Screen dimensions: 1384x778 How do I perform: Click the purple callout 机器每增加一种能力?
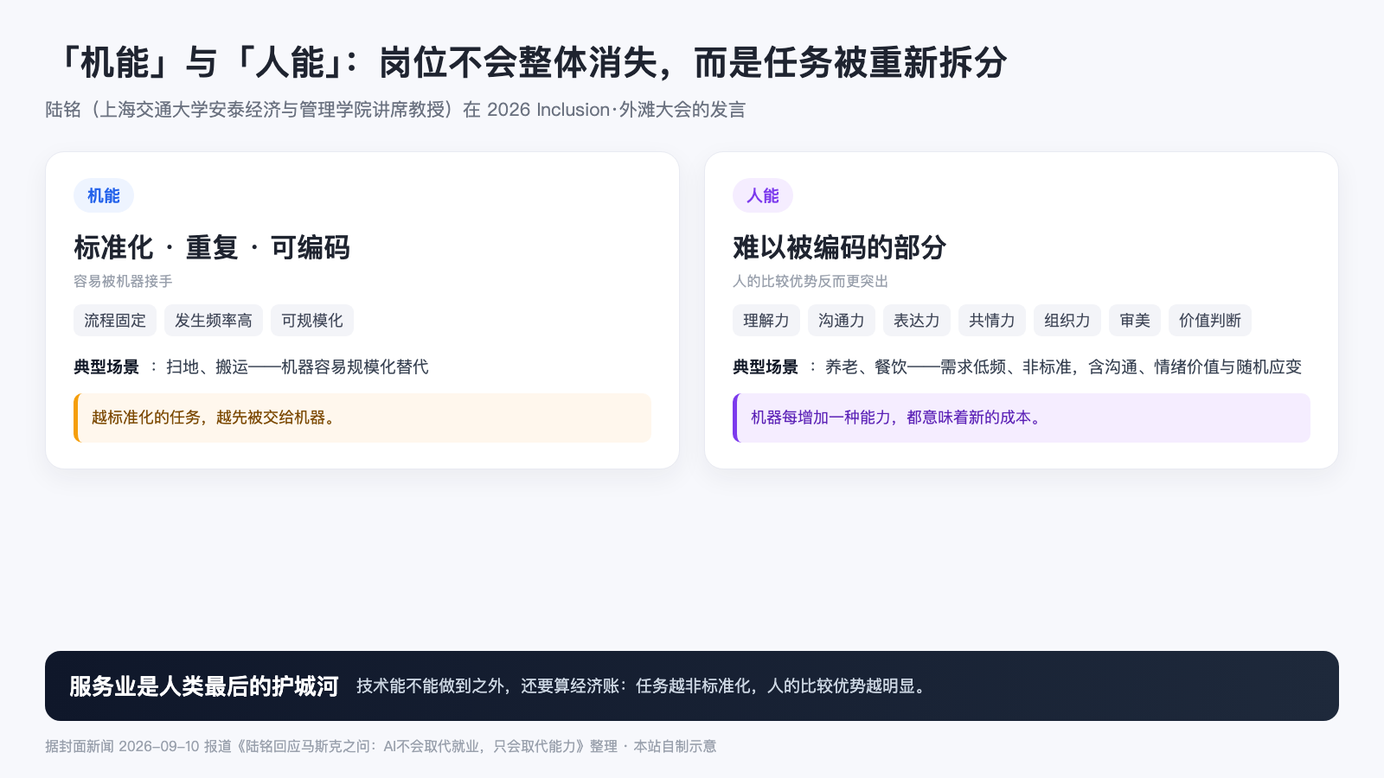click(x=1022, y=418)
